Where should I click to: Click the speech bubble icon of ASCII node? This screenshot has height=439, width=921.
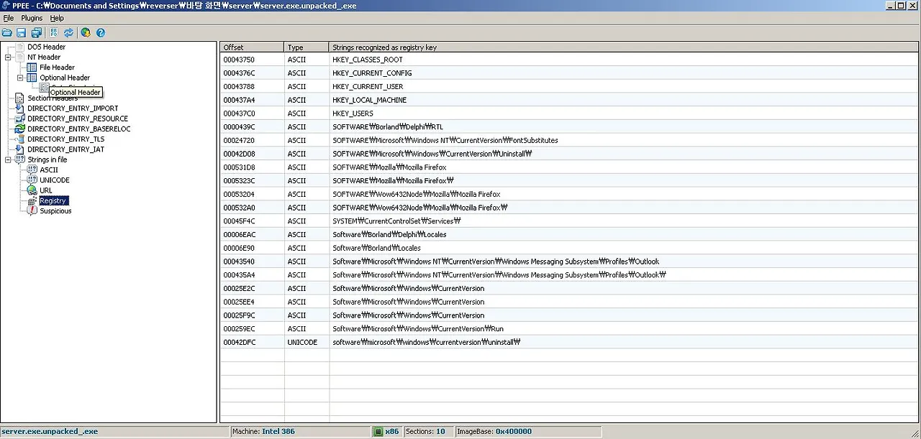coord(32,170)
